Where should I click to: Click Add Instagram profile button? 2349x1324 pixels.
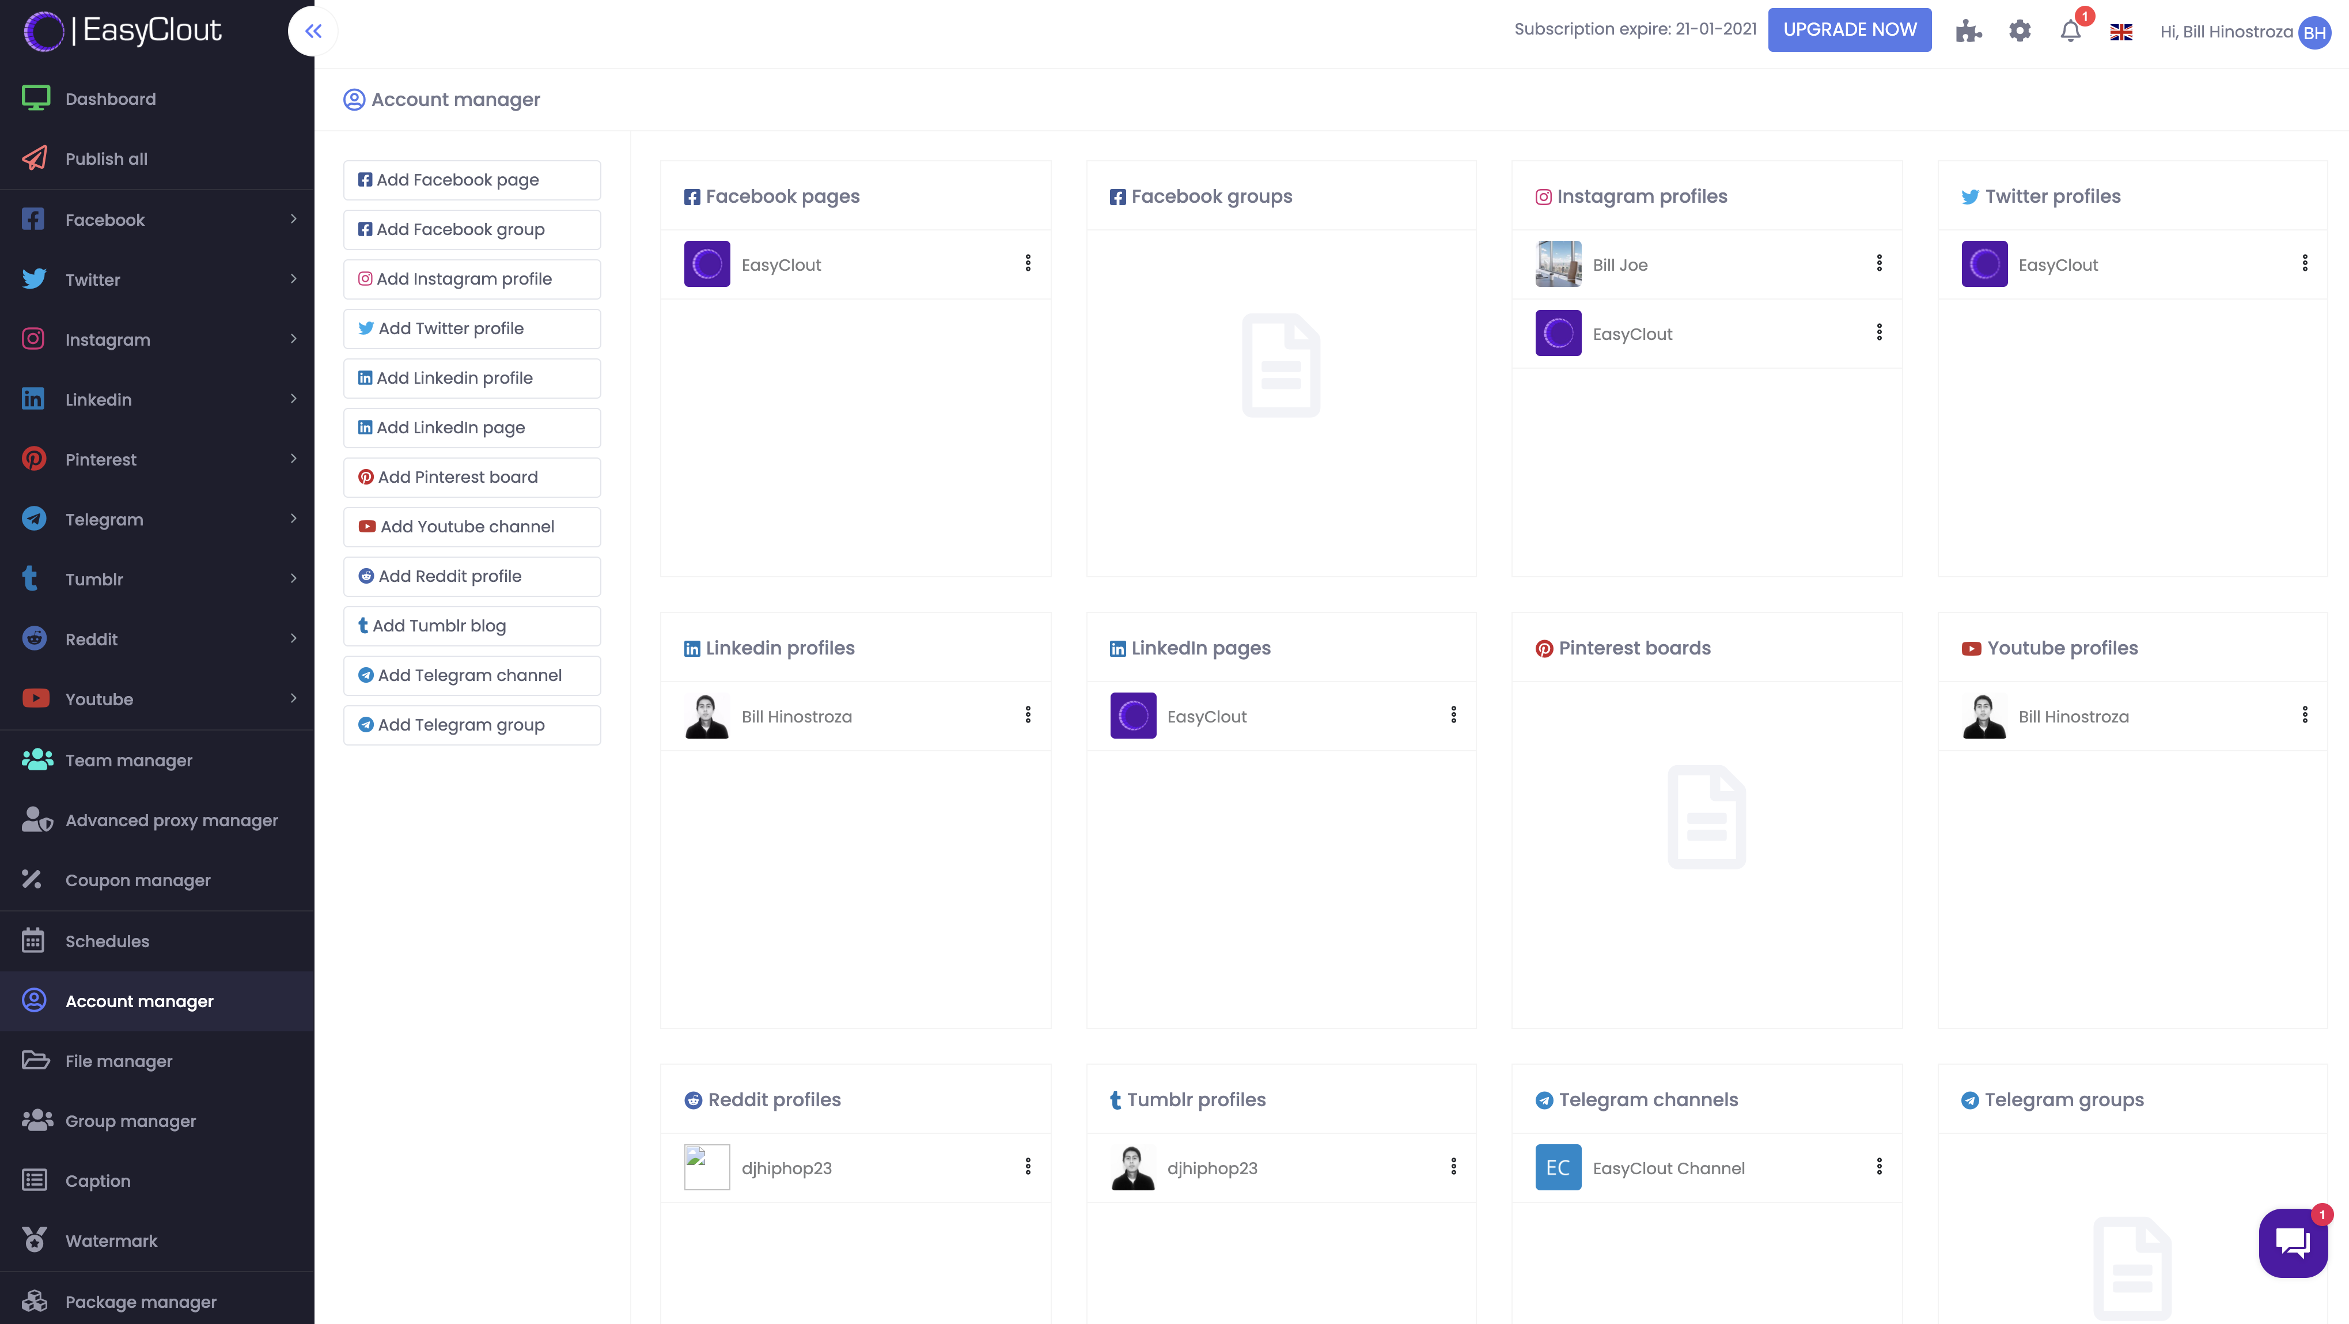pos(471,279)
